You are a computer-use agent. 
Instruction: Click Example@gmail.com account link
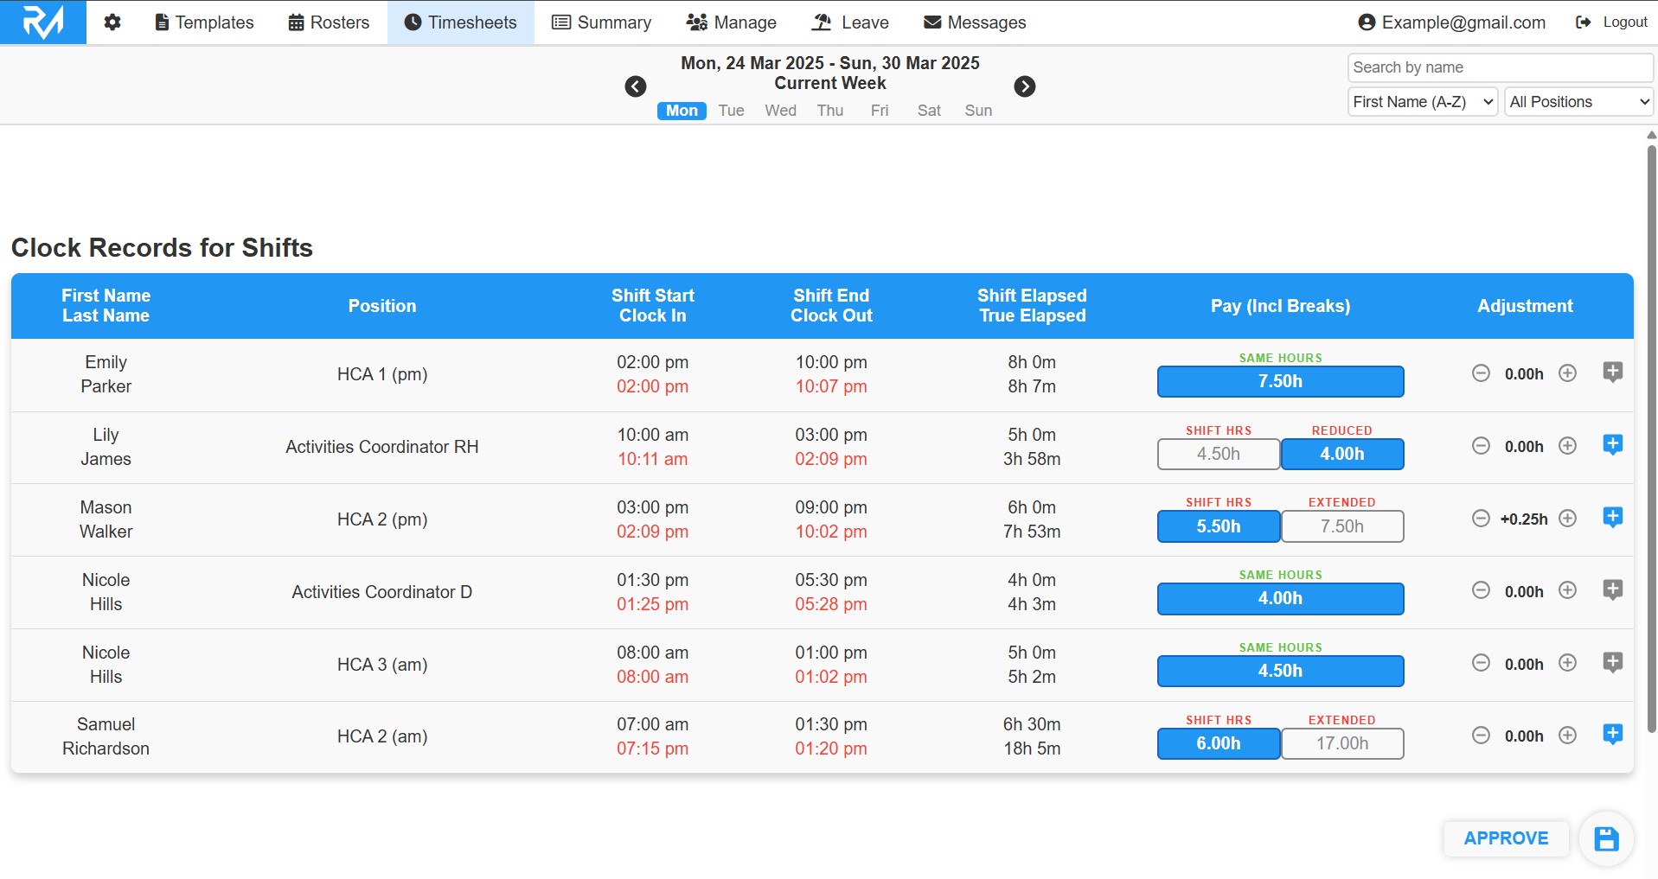click(1452, 22)
